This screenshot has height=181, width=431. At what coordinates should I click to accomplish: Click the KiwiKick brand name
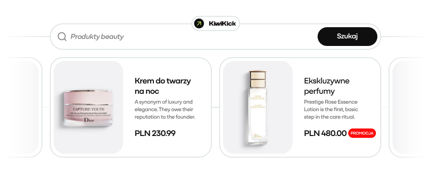pyautogui.click(x=222, y=23)
